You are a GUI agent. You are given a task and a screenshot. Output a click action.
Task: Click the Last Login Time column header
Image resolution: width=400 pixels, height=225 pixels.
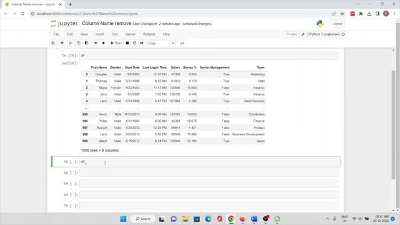[154, 67]
